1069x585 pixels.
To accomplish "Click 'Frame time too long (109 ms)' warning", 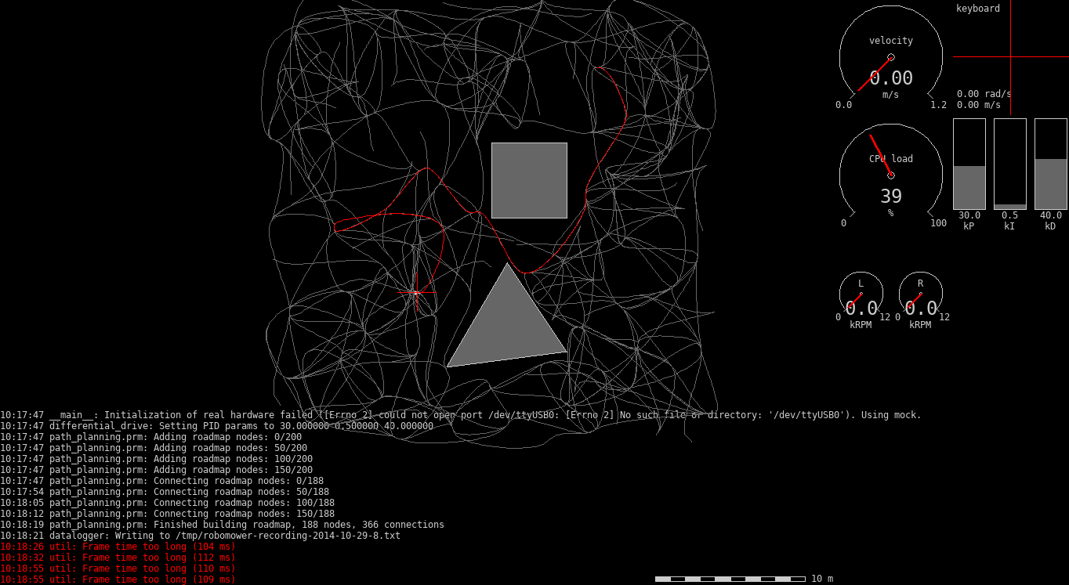I will point(118,580).
